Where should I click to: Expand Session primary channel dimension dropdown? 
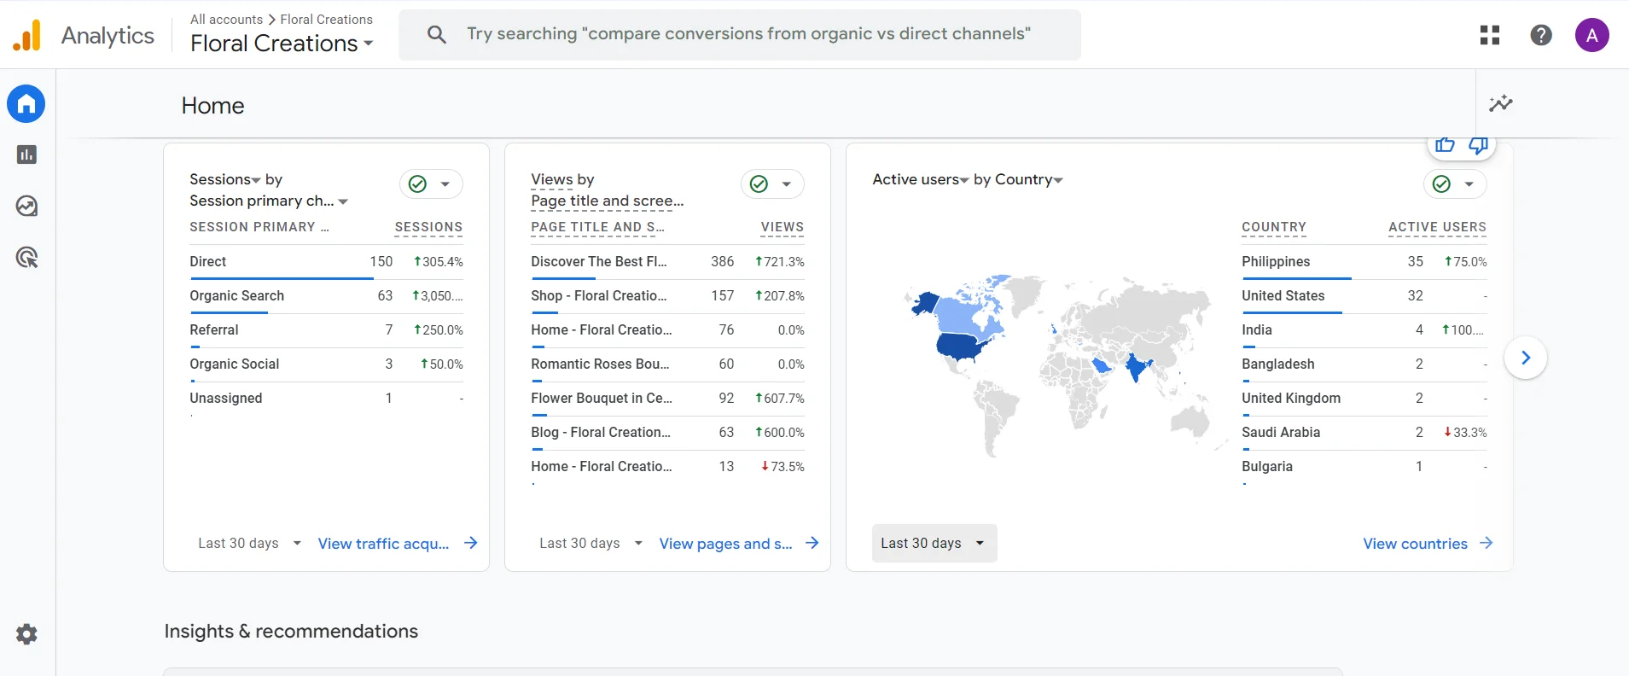(343, 201)
